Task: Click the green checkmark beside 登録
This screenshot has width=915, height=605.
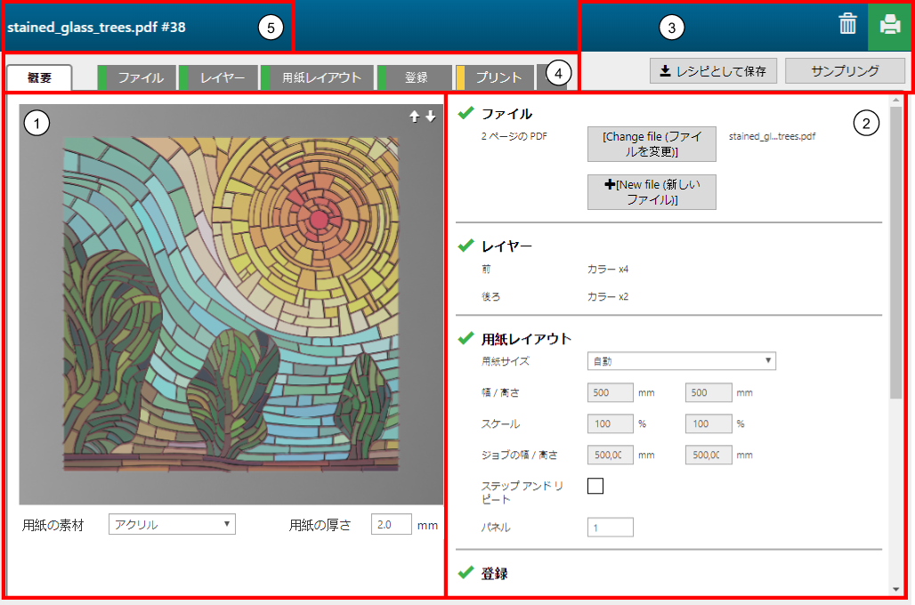Action: (466, 572)
